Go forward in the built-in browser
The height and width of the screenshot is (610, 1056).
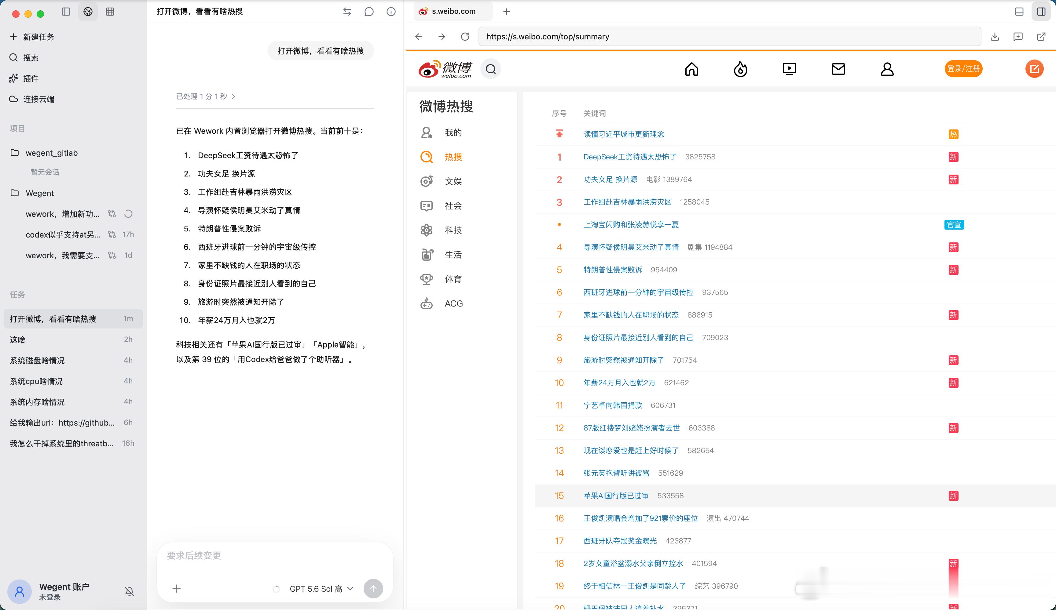click(x=442, y=36)
